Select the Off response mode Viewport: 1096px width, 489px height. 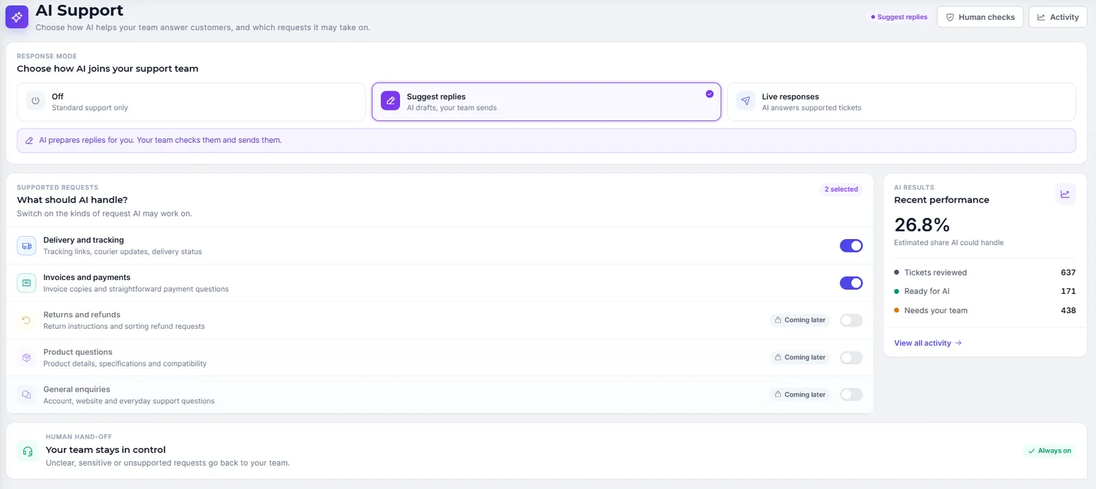[x=191, y=102]
